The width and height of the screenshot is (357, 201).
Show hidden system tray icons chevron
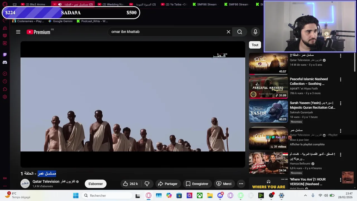click(305, 196)
